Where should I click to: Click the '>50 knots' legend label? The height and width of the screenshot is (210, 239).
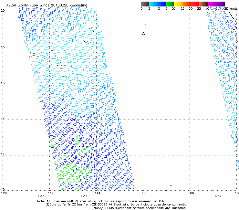tap(230, 9)
